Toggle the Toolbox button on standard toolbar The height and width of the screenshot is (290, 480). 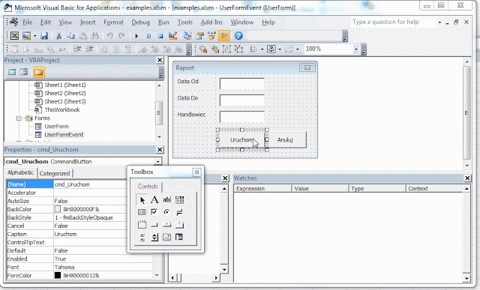[x=223, y=36]
